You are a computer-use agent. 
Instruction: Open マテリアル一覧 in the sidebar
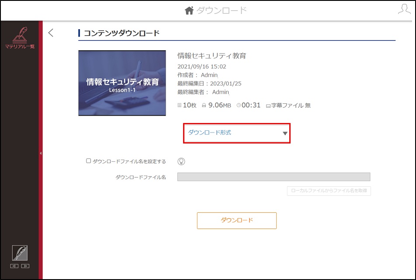tap(20, 38)
